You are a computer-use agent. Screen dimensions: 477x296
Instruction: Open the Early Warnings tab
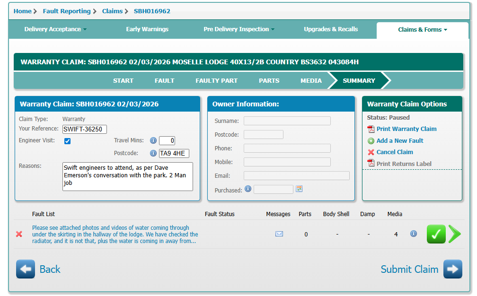(147, 29)
